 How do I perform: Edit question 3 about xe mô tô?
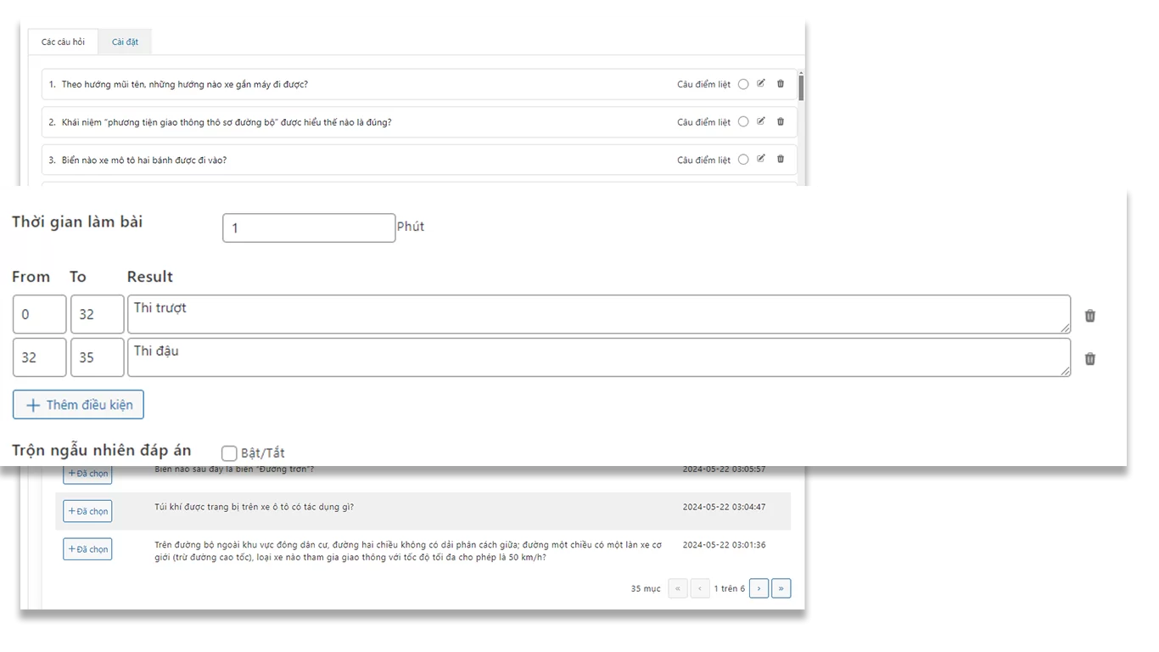tap(761, 159)
